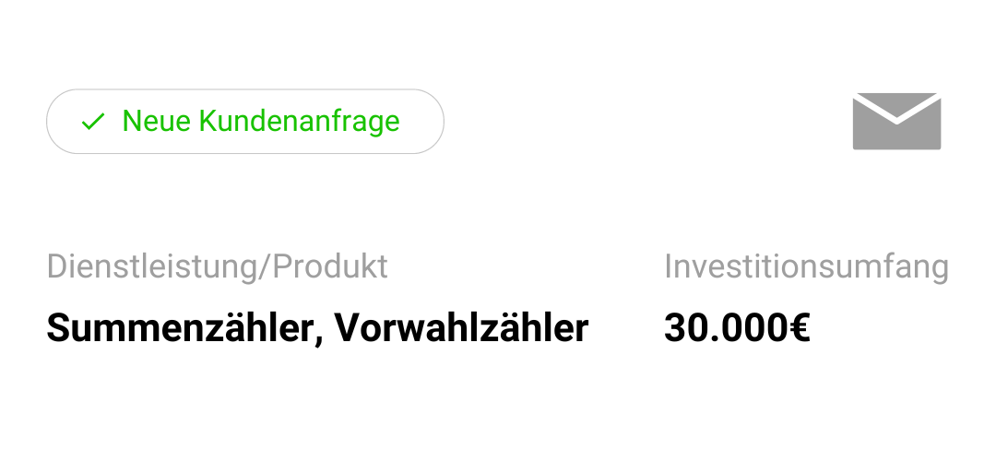Screen dimensions: 996x461
Task: Click the Dienstleistung/Produkt label
Action: pyautogui.click(x=217, y=266)
